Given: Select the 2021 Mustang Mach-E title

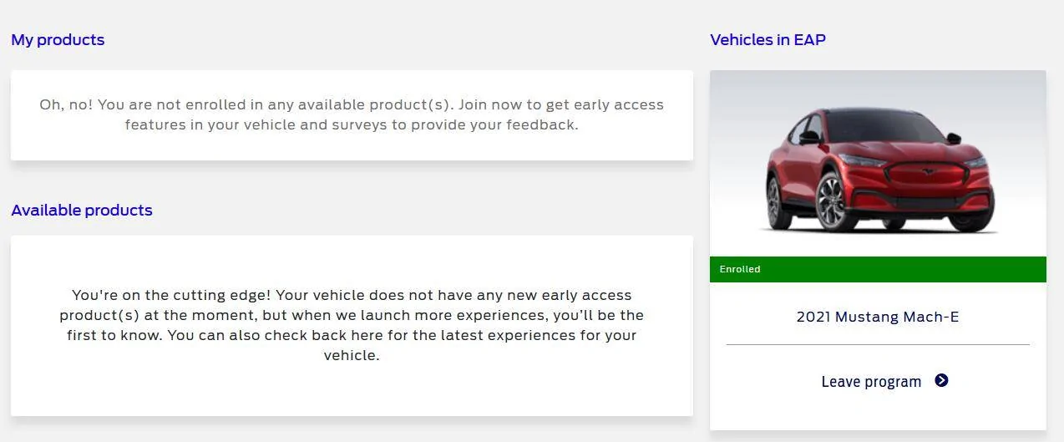Looking at the screenshot, I should 878,317.
